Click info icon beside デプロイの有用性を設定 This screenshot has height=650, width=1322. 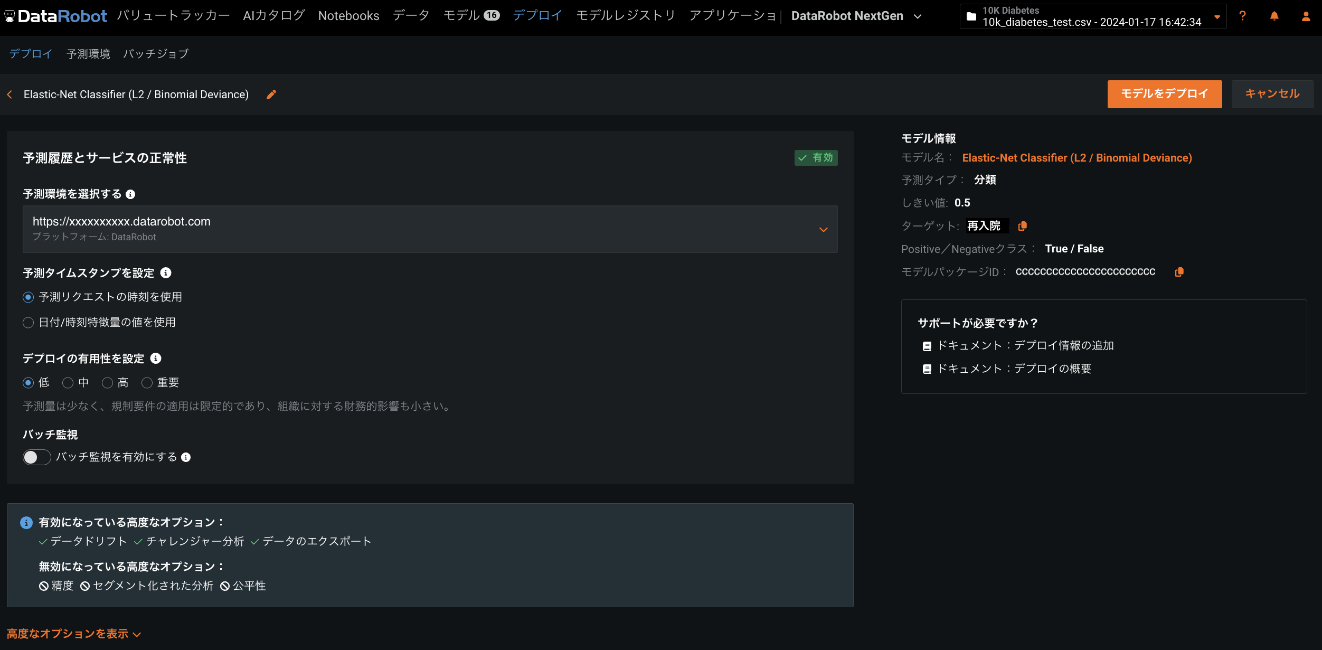pos(156,359)
